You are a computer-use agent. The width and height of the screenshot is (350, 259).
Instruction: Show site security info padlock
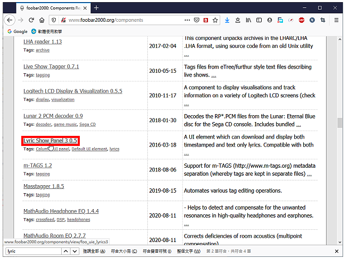63,20
